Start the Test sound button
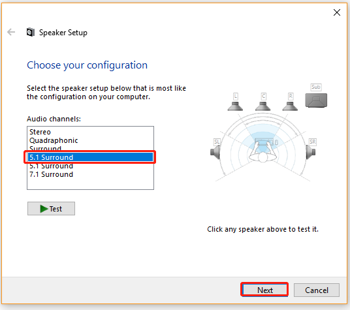This screenshot has width=350, height=310. 51,209
